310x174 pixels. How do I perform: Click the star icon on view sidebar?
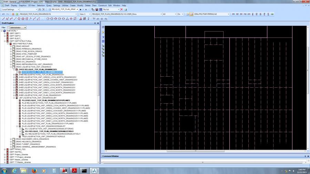pyautogui.click(x=103, y=32)
